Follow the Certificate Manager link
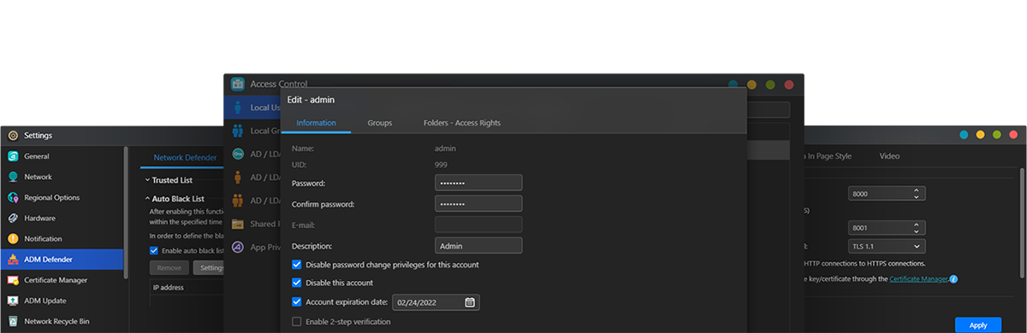 [x=918, y=279]
